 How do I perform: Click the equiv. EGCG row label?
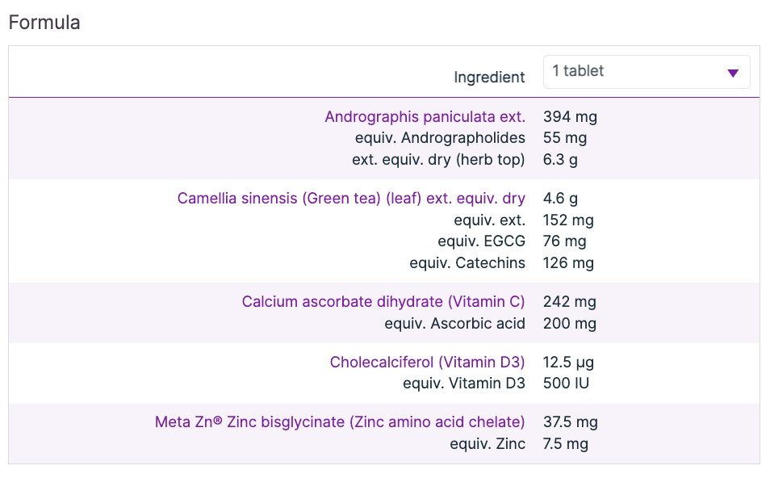coord(483,241)
